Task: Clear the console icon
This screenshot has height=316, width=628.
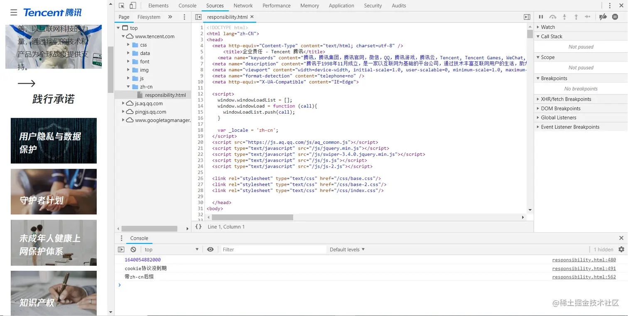Action: 133,250
